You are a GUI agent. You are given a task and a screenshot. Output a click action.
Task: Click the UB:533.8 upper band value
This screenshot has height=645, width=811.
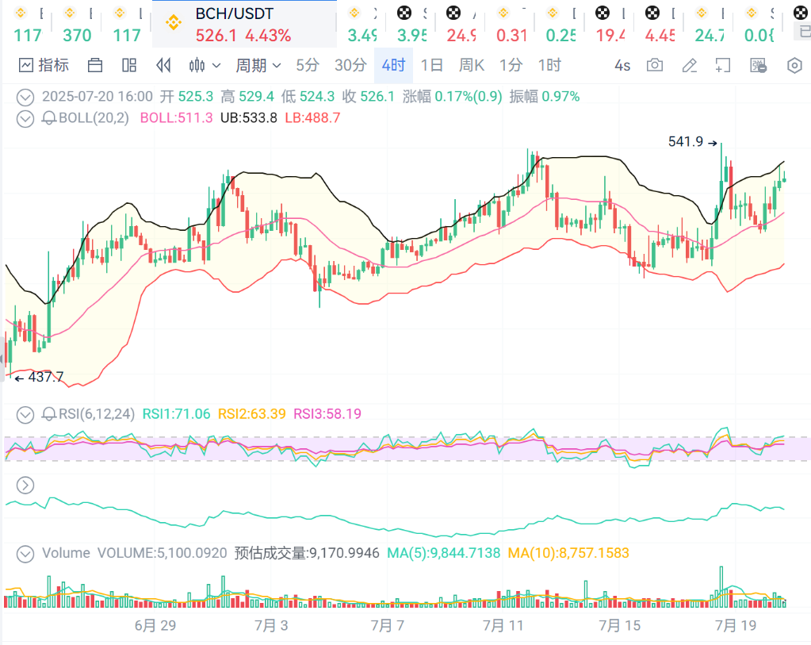pyautogui.click(x=249, y=118)
